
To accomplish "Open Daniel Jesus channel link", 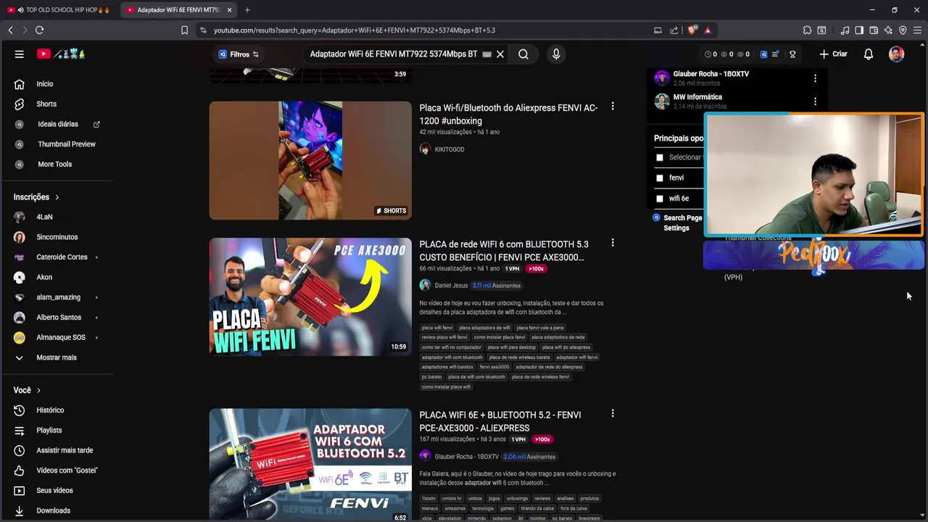I will coord(451,286).
